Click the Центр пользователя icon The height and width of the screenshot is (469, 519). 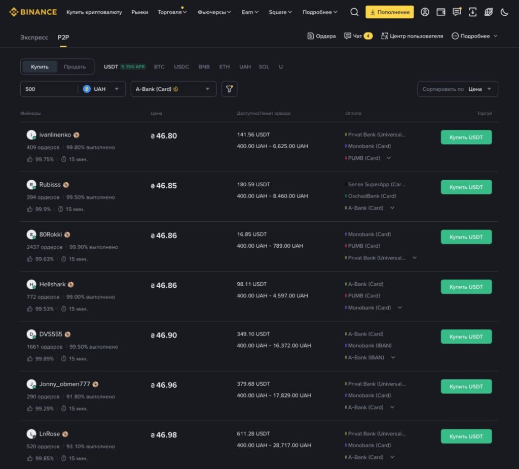point(384,36)
